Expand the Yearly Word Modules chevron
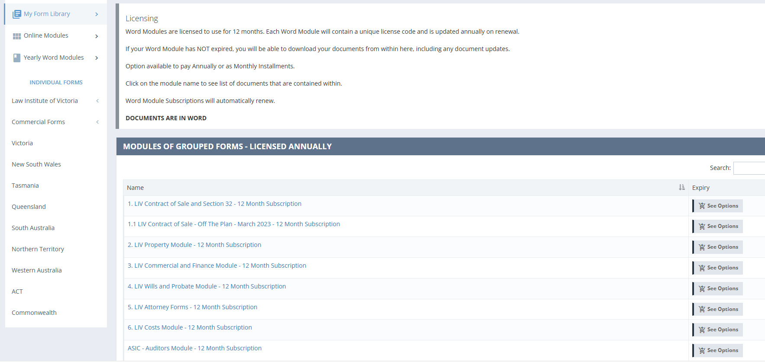Screen dimensions: 765x362 (x=97, y=58)
